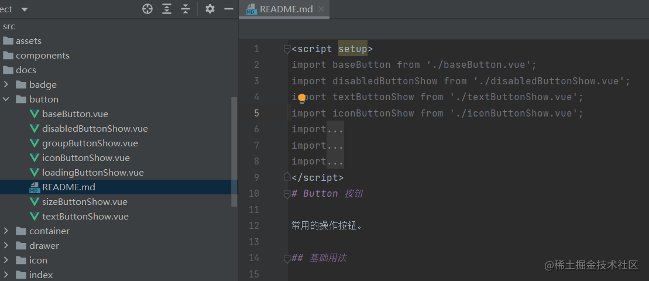Select iconButtonShow.vue file
This screenshot has height=281, width=649.
coord(85,158)
